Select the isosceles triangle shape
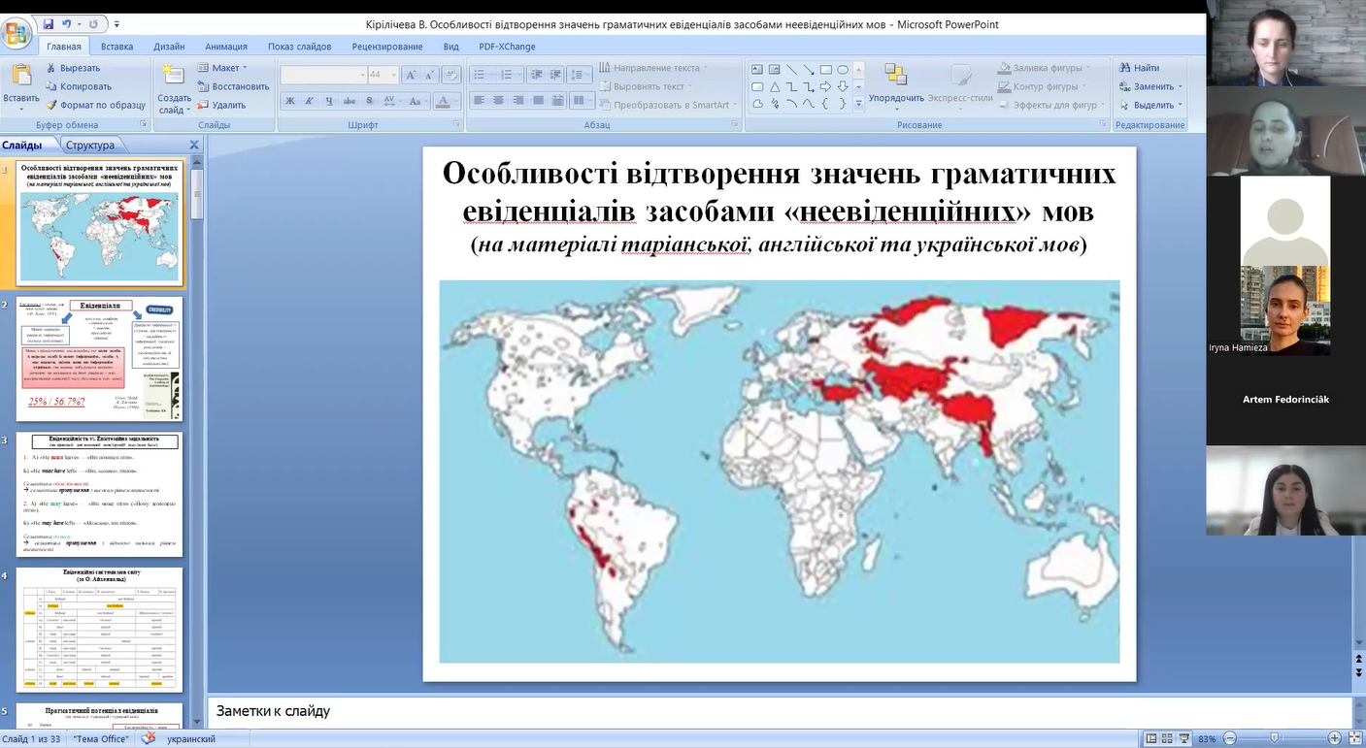The width and height of the screenshot is (1366, 748). click(x=775, y=86)
